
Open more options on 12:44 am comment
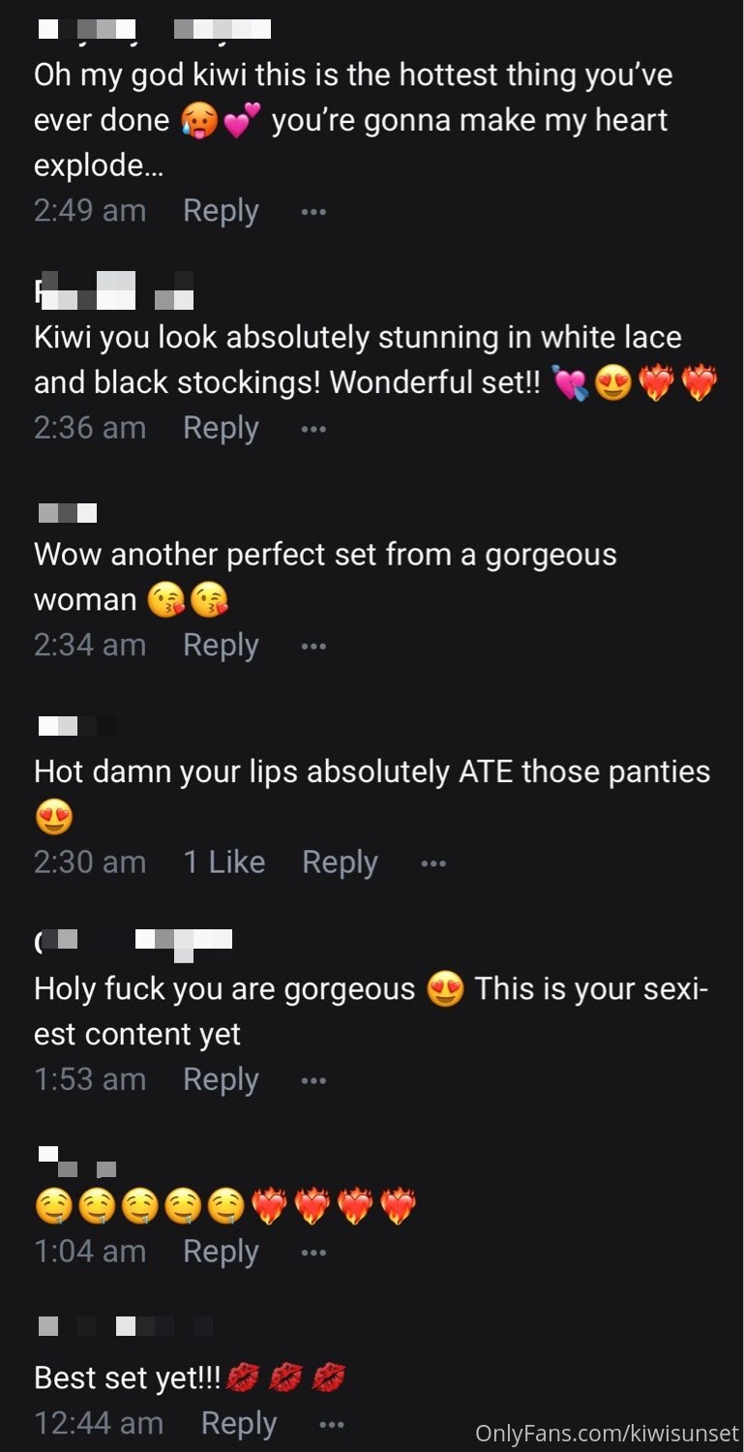332,1425
